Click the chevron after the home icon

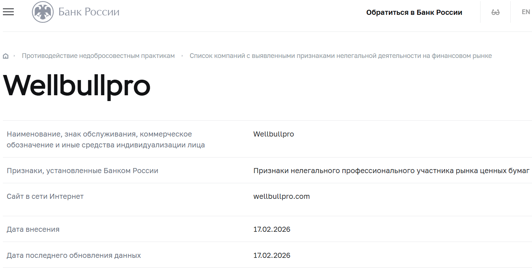coord(15,56)
